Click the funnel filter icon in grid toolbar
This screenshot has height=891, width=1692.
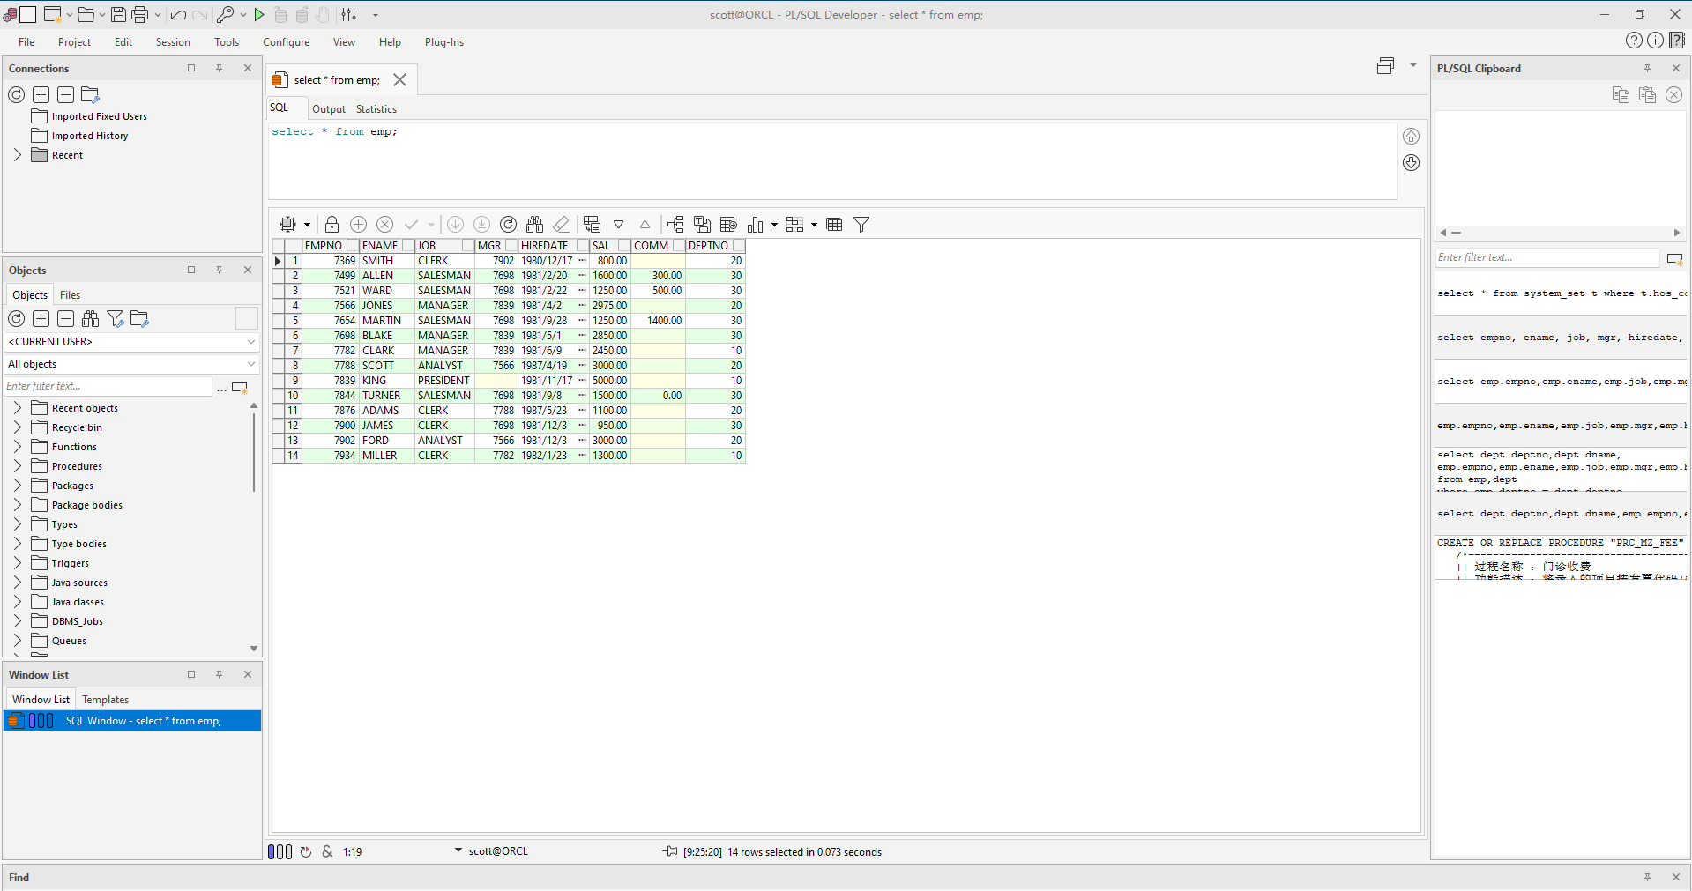point(861,225)
